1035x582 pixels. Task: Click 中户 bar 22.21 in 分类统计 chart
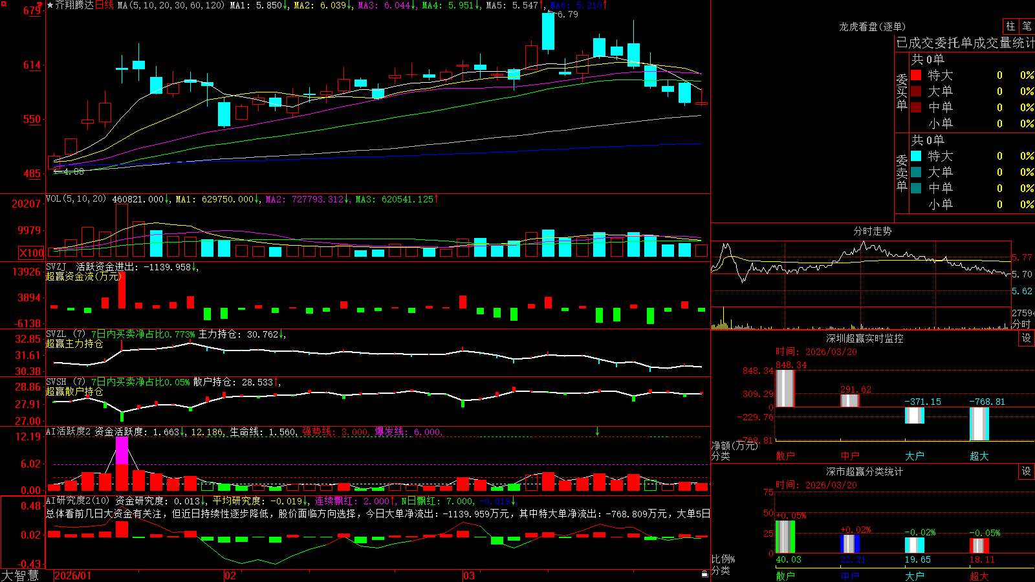click(x=850, y=544)
